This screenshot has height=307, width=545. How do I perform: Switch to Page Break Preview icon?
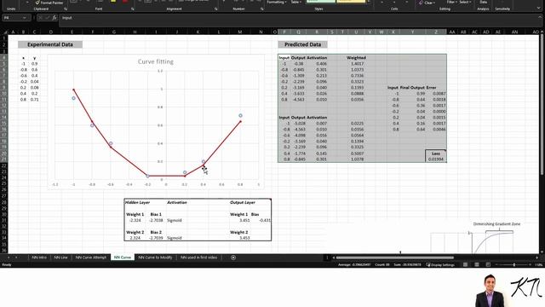click(x=488, y=264)
